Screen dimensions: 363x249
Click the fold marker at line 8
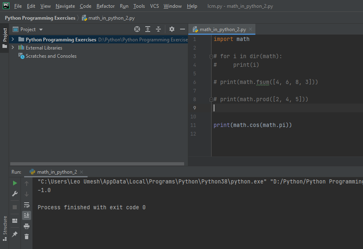tap(211, 100)
